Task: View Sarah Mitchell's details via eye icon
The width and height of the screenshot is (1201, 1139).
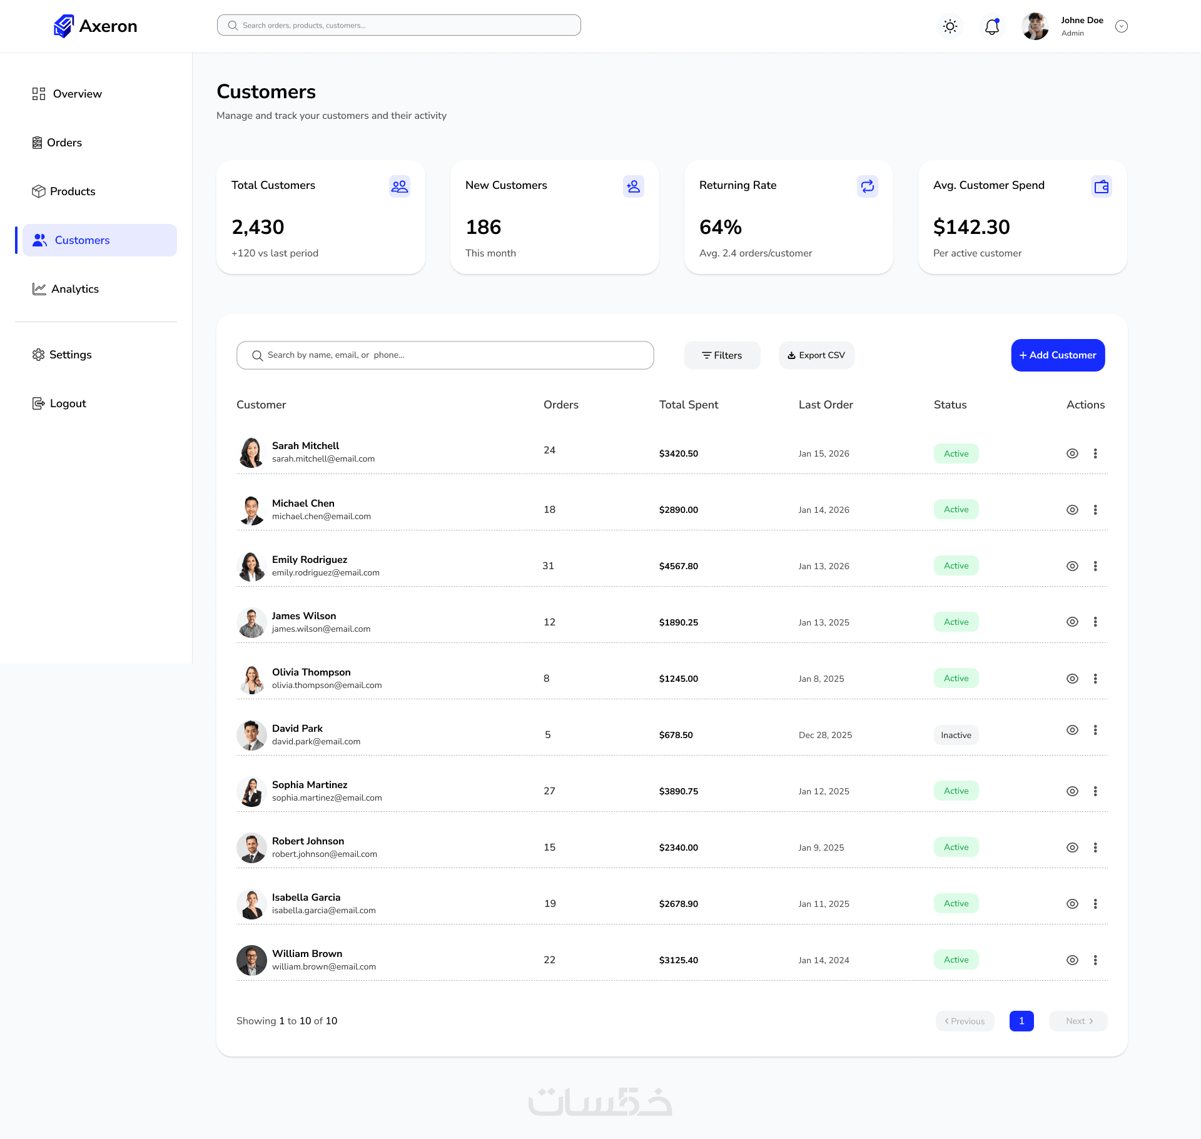Action: pyautogui.click(x=1072, y=453)
